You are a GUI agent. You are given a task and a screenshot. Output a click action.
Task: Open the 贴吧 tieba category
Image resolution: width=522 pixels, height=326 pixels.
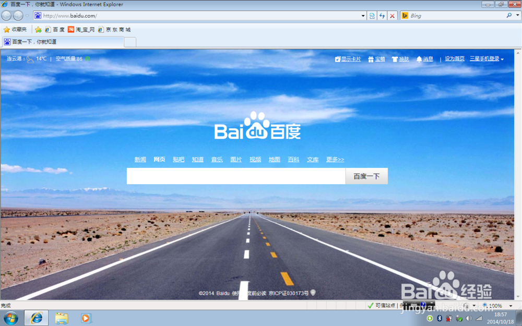(179, 159)
